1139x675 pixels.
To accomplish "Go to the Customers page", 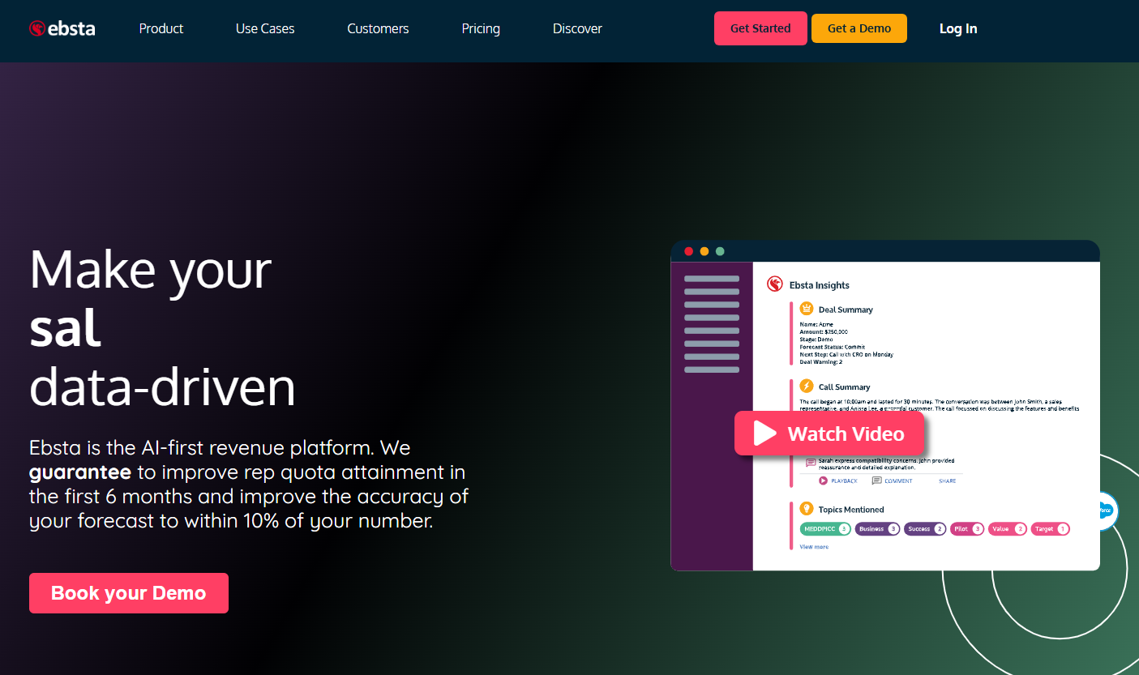I will 378,28.
